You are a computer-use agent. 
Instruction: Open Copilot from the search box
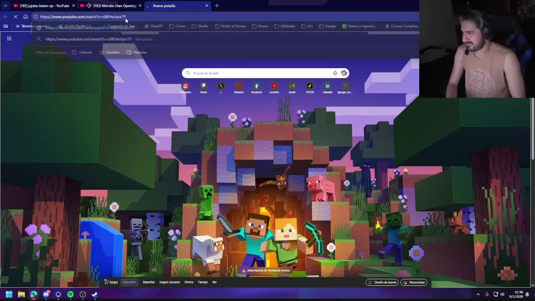(344, 73)
